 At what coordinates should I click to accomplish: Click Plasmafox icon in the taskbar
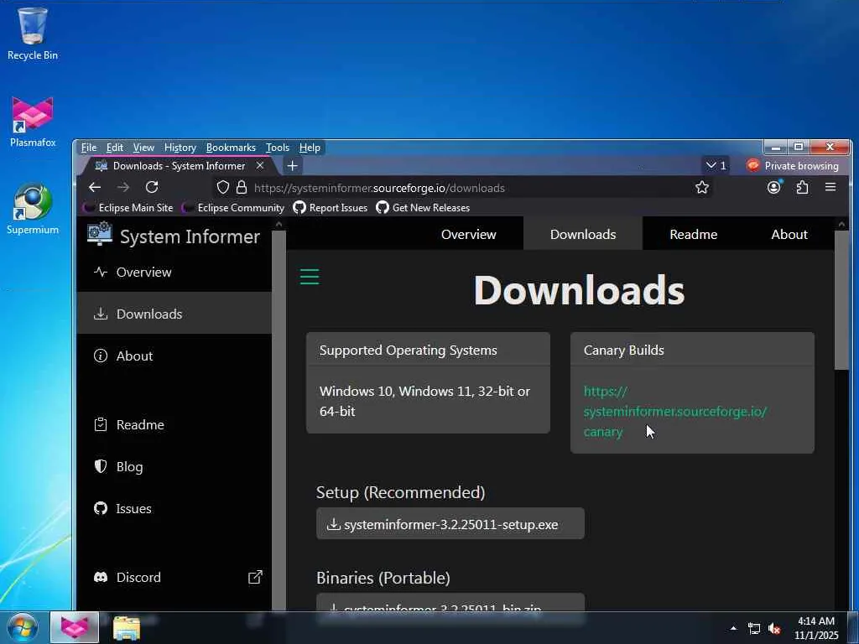[75, 627]
